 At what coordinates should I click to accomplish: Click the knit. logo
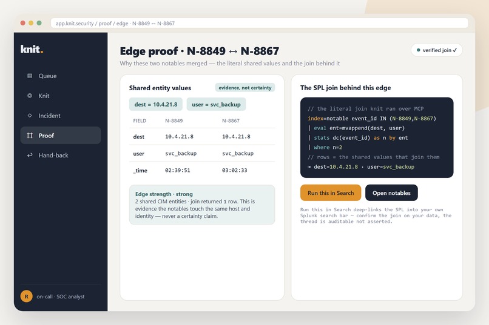click(x=32, y=49)
